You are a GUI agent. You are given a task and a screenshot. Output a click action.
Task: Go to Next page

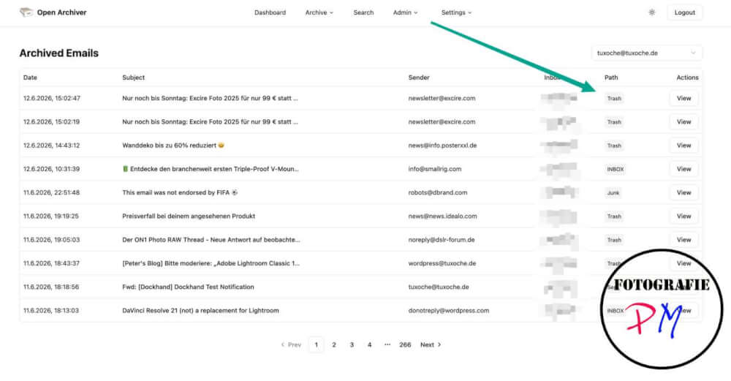click(431, 344)
